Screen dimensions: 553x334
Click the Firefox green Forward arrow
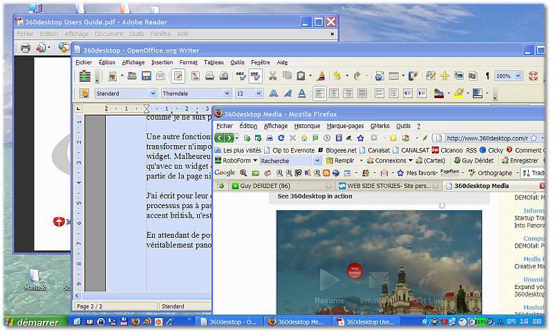click(229, 138)
